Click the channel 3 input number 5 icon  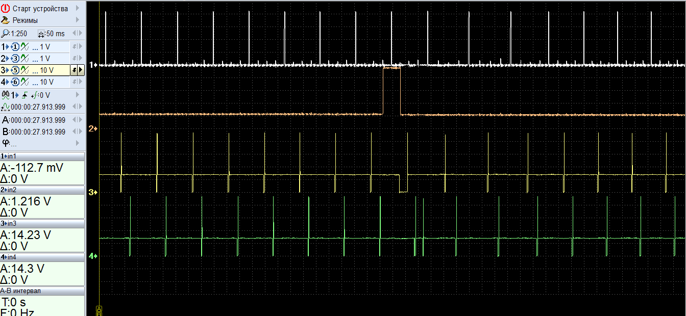pos(15,70)
